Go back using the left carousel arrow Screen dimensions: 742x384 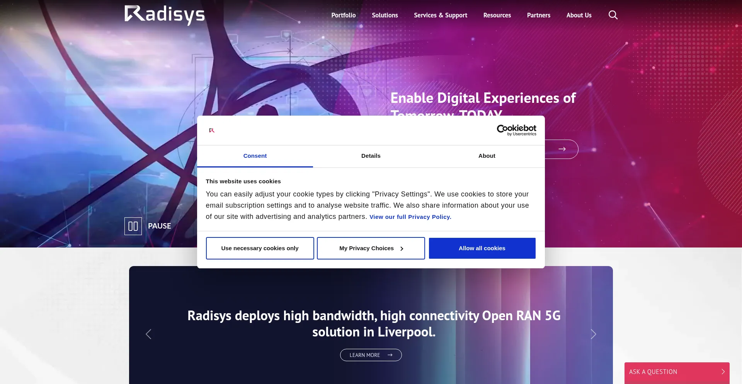[x=148, y=334]
